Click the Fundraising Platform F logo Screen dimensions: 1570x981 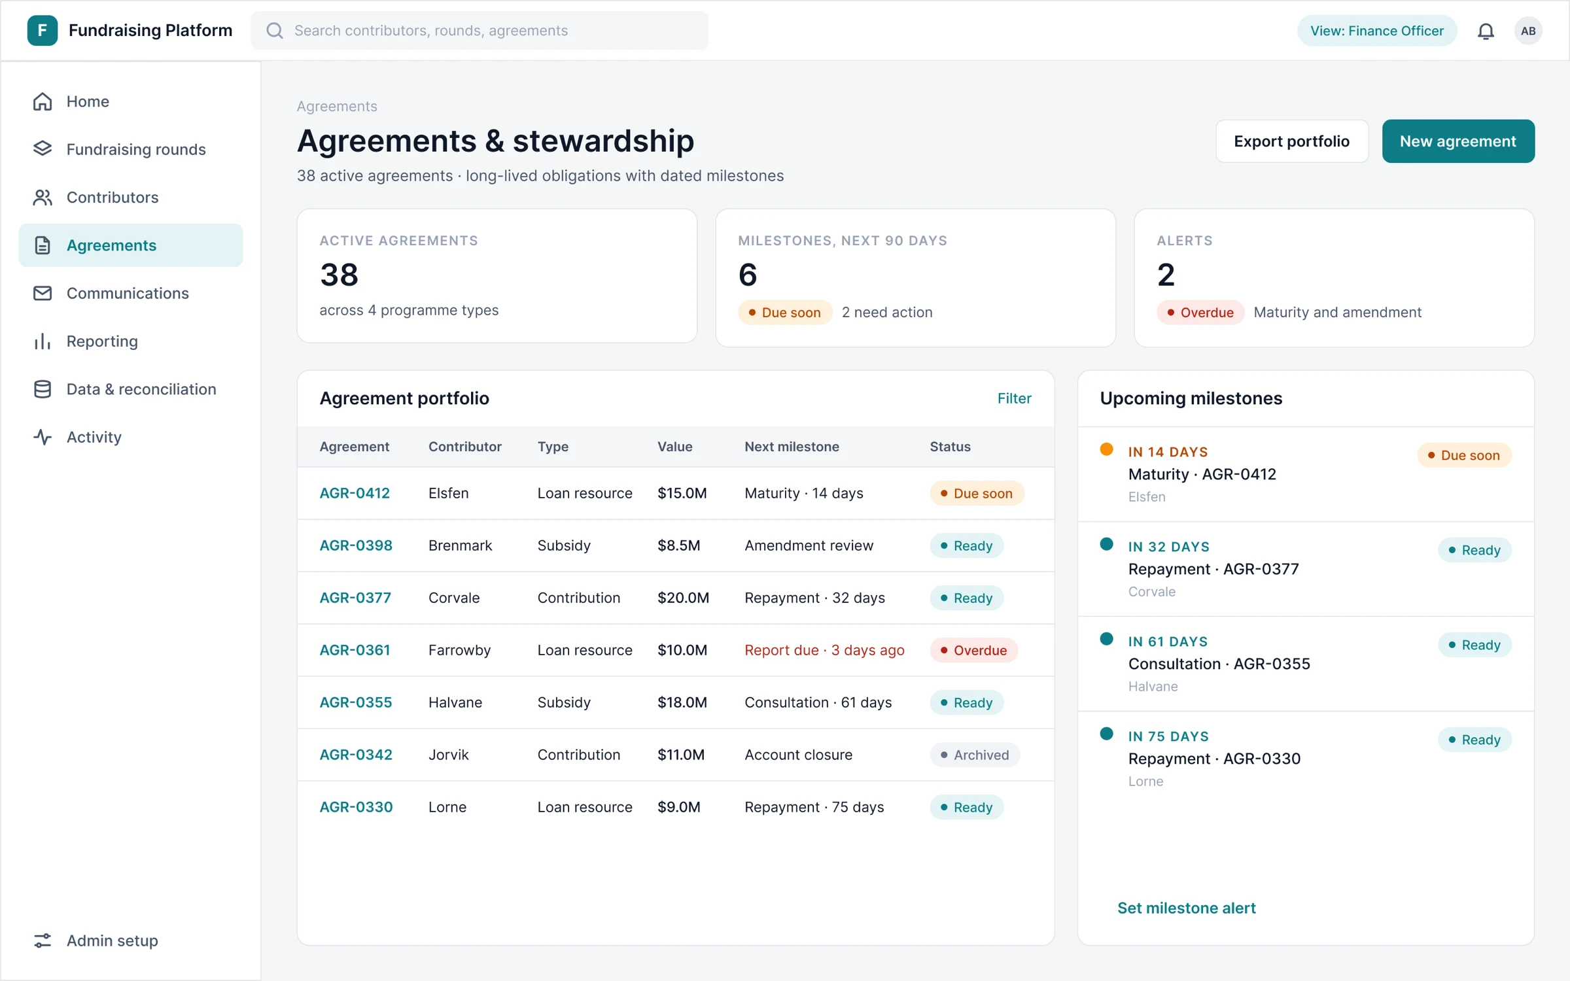tap(43, 30)
